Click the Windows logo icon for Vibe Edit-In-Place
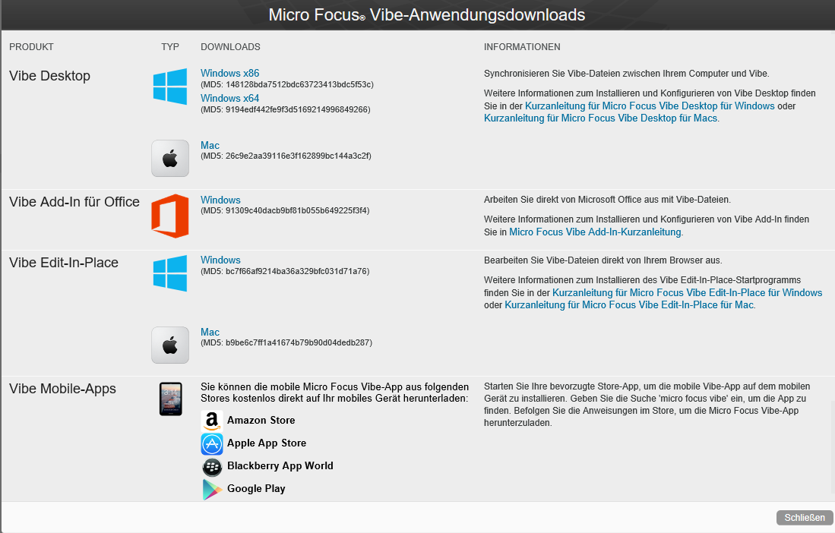This screenshot has height=533, width=835. click(169, 273)
